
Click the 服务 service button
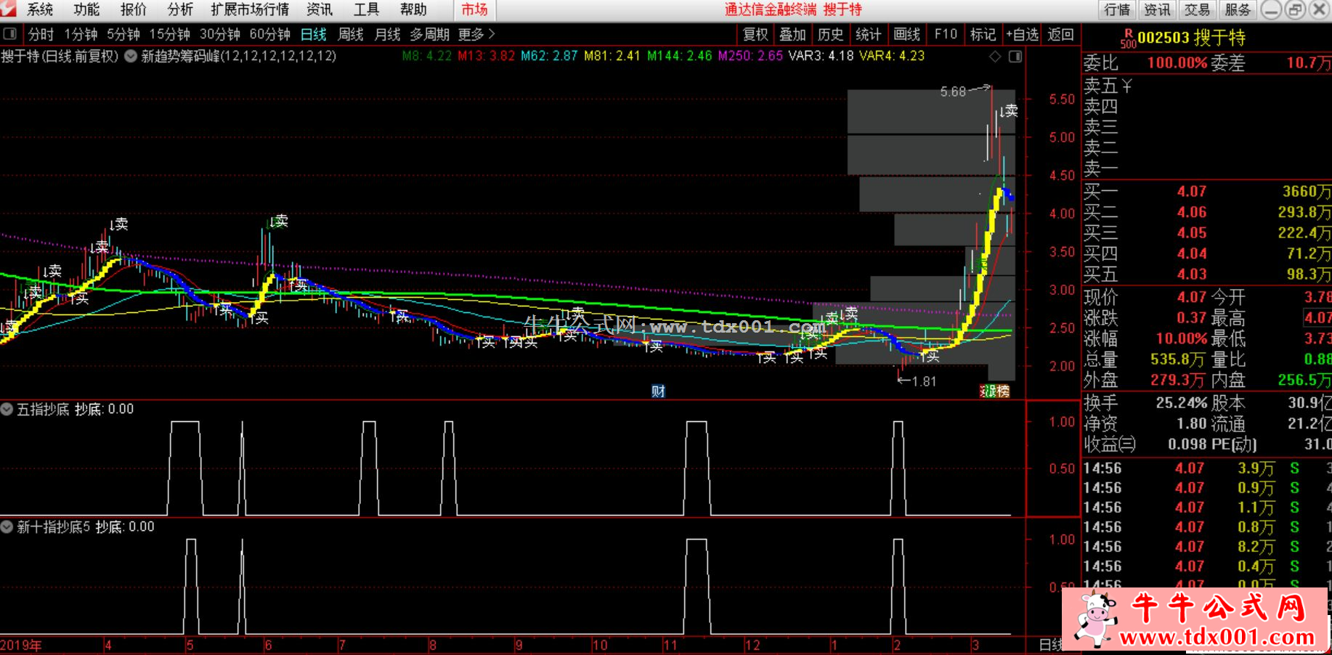click(1238, 9)
